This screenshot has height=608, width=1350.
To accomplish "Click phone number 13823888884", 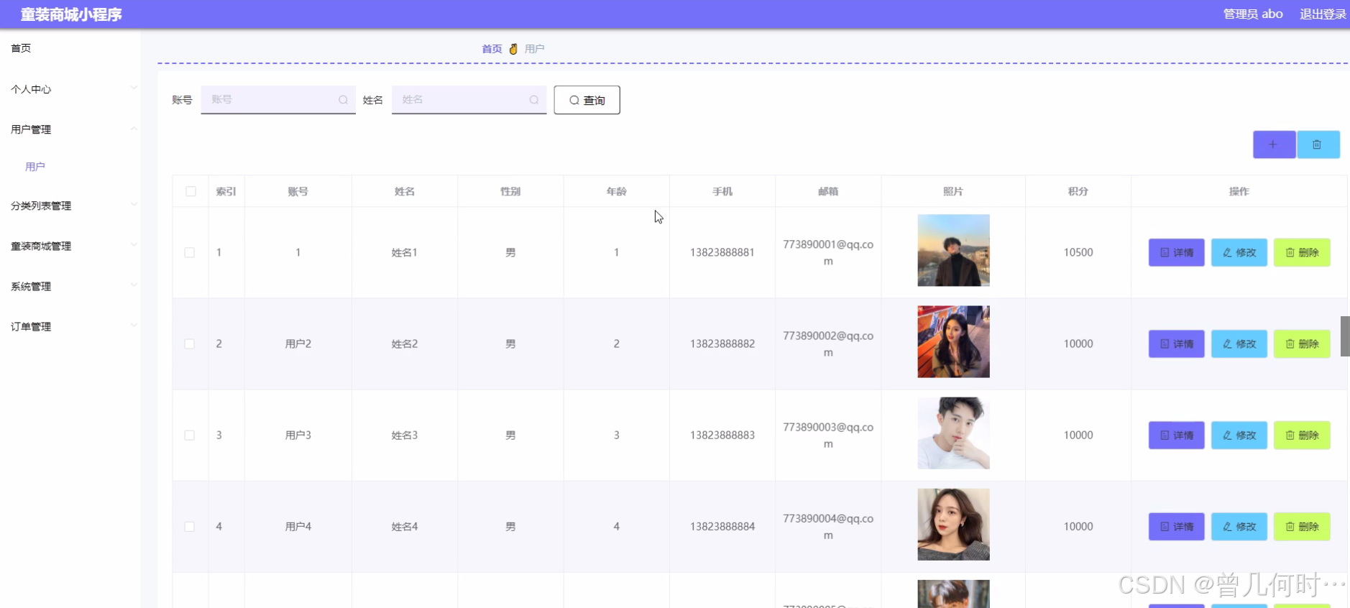I will [722, 526].
